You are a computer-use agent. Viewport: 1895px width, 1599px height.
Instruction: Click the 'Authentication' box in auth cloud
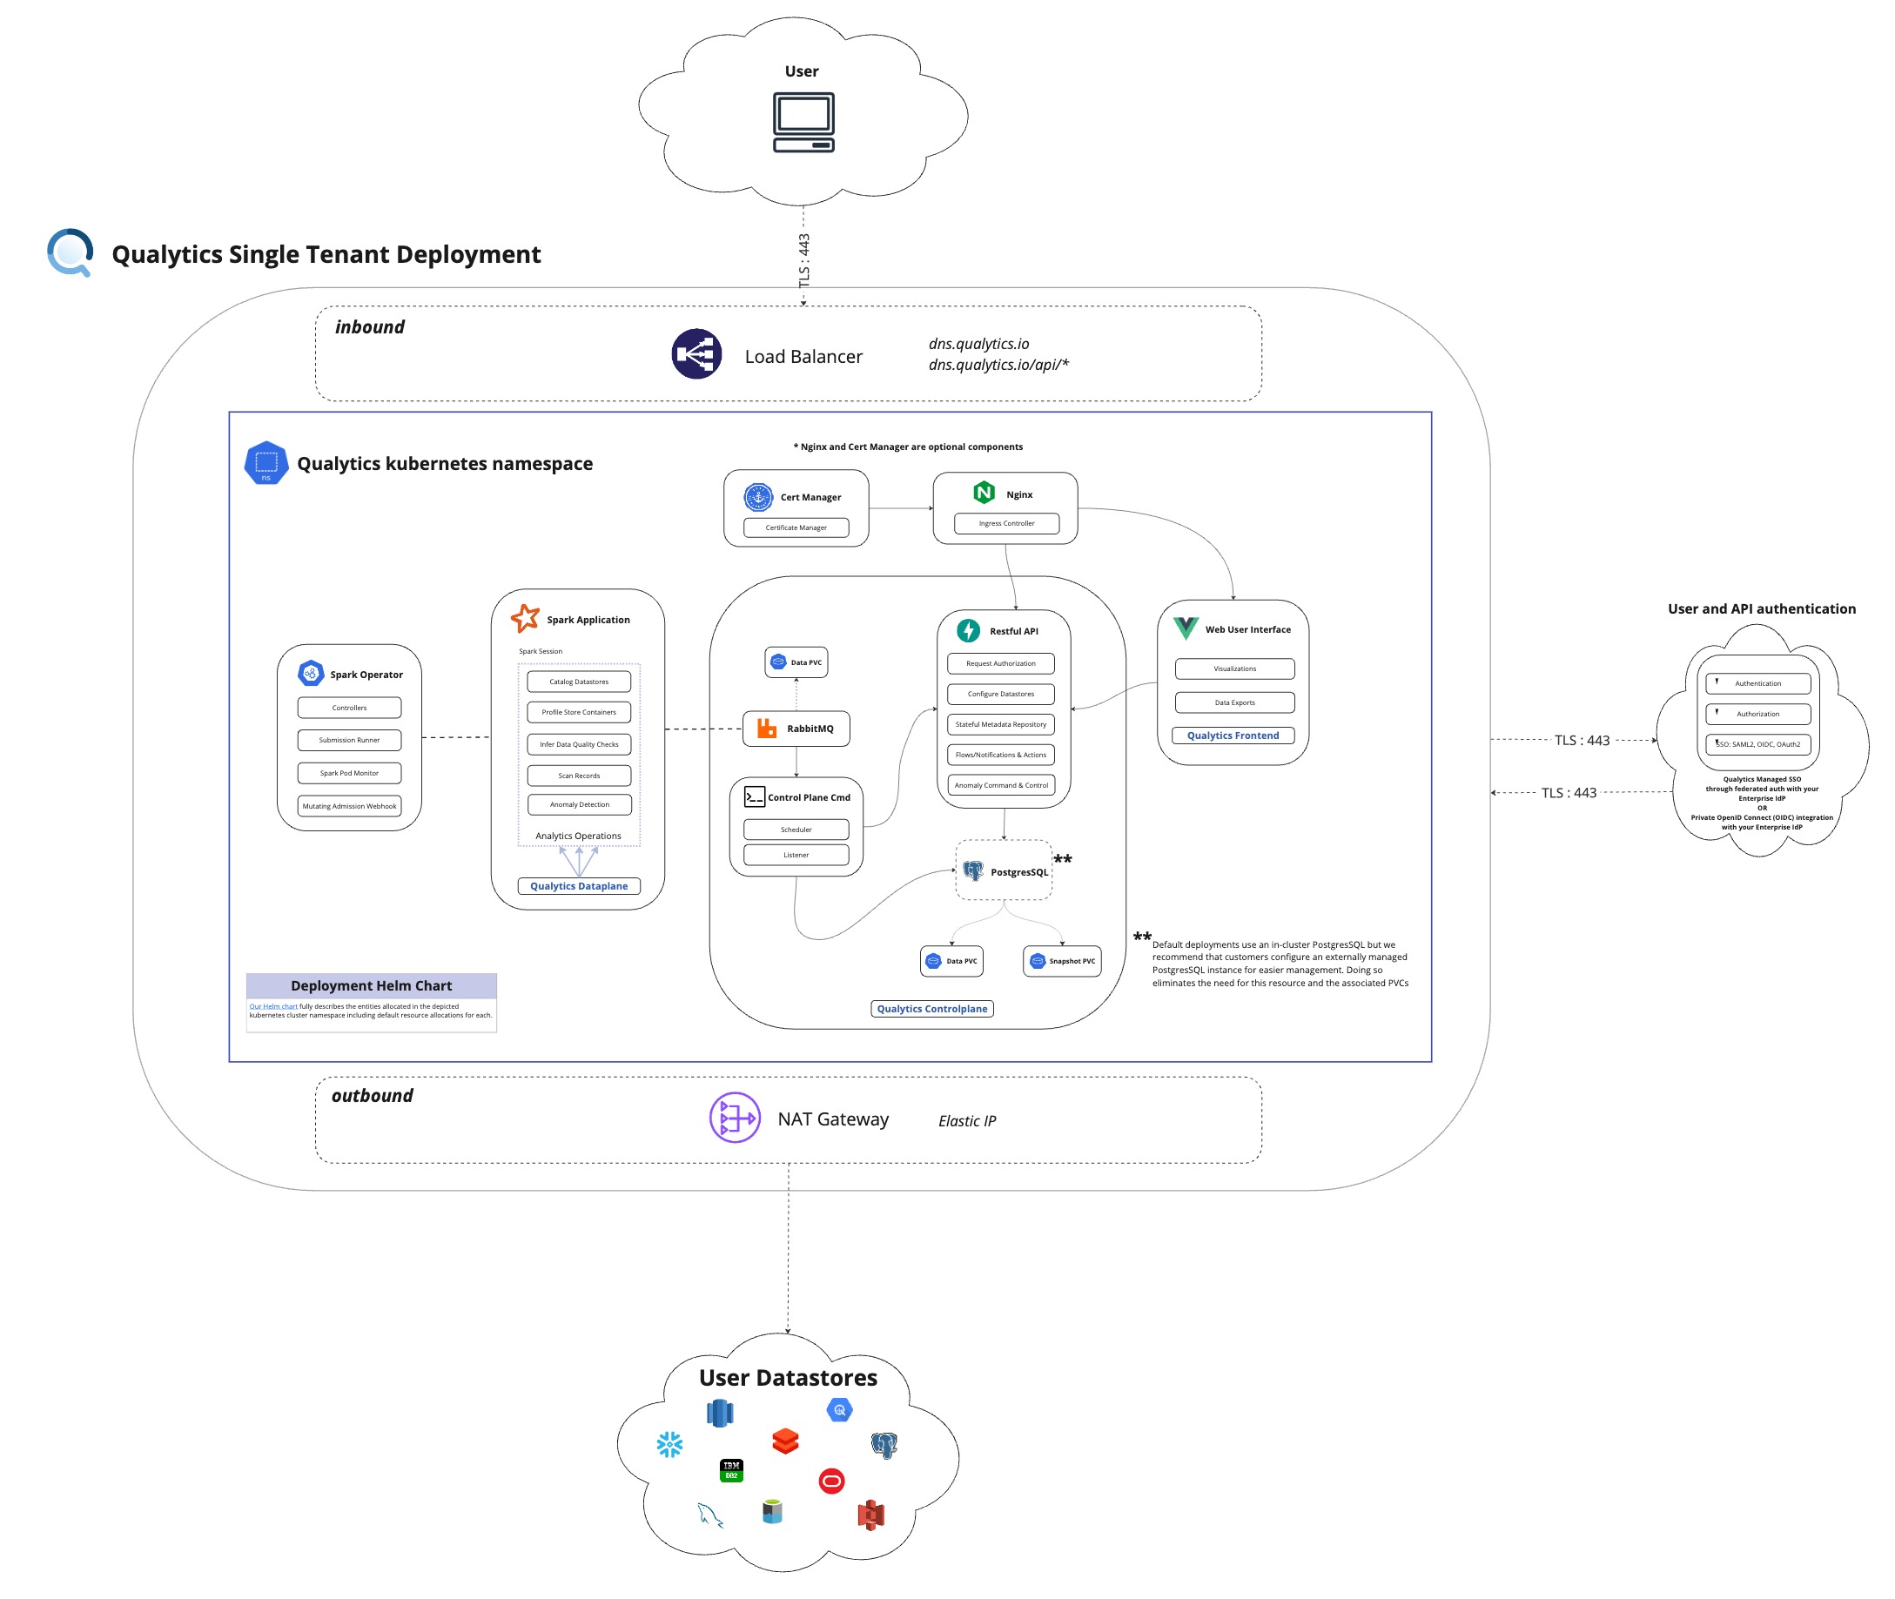[x=1757, y=683]
